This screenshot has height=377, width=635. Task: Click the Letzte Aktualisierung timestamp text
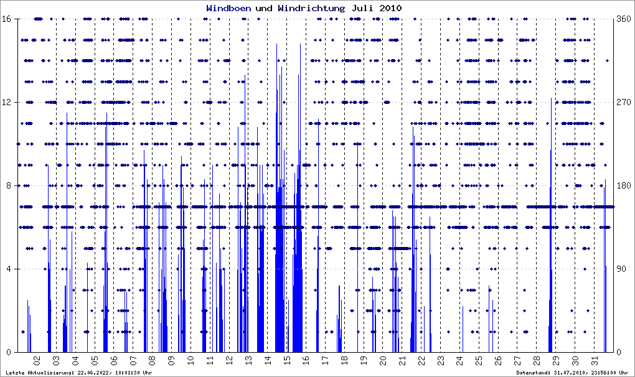click(79, 373)
